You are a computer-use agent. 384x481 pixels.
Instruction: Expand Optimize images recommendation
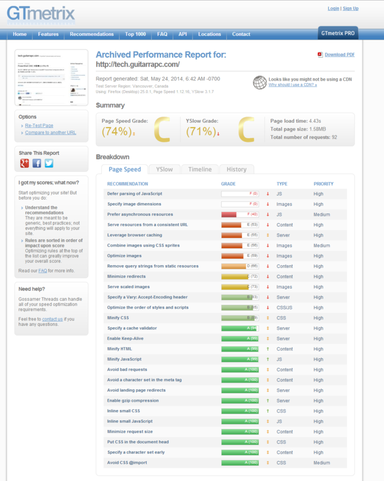coord(125,256)
